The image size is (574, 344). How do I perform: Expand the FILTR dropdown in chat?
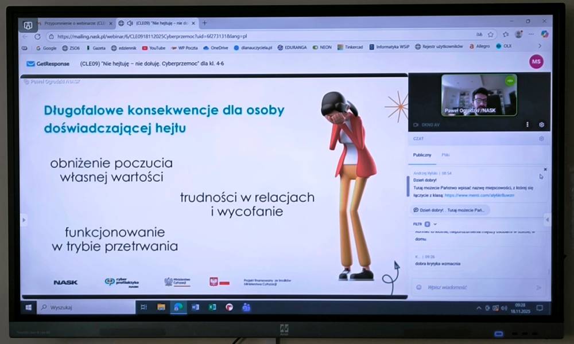435,224
